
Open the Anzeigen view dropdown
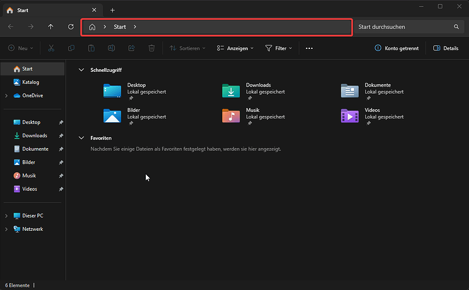pos(235,48)
